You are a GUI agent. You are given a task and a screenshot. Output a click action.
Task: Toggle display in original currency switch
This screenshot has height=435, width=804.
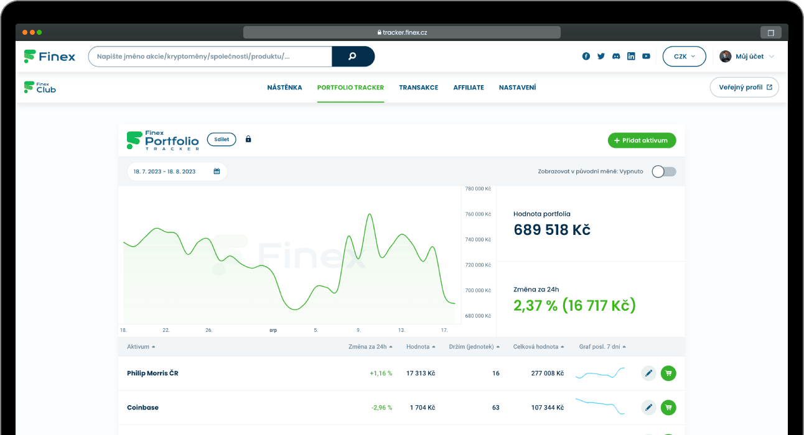(x=663, y=172)
